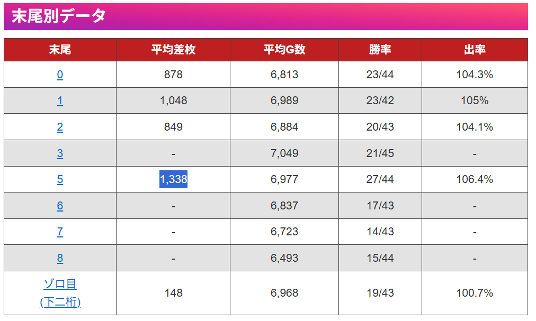Viewport: 536px width, 321px height.
Task: Follow the 末尾 3 link
Action: [60, 153]
